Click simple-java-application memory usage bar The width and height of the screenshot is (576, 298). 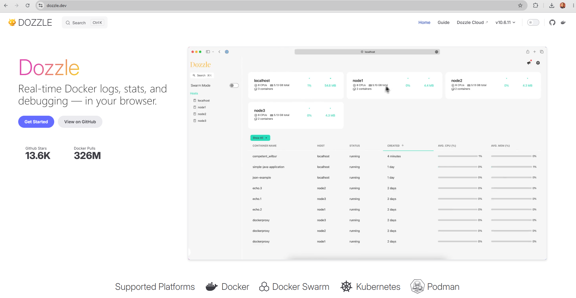(x=511, y=167)
